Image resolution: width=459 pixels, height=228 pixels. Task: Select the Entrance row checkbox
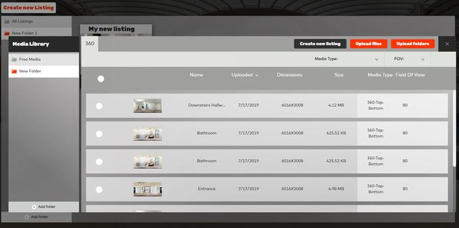pyautogui.click(x=99, y=189)
